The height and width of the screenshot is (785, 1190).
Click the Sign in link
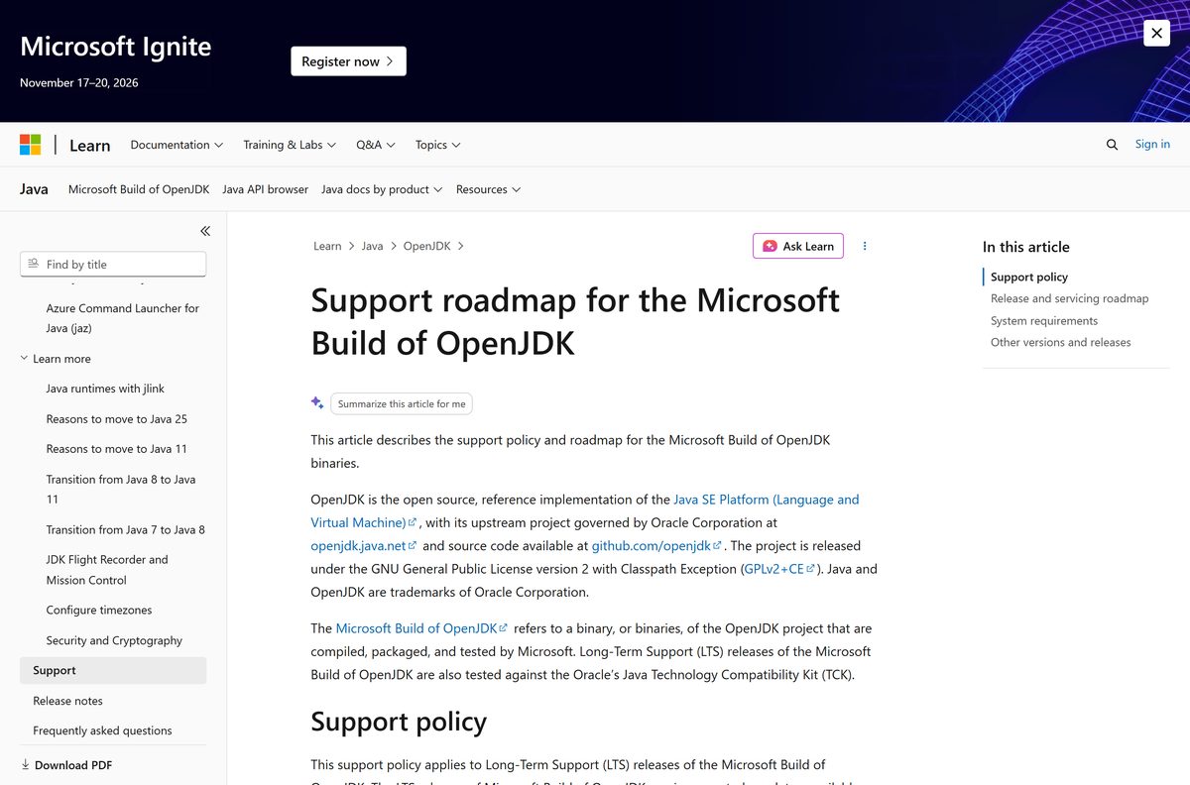point(1152,144)
